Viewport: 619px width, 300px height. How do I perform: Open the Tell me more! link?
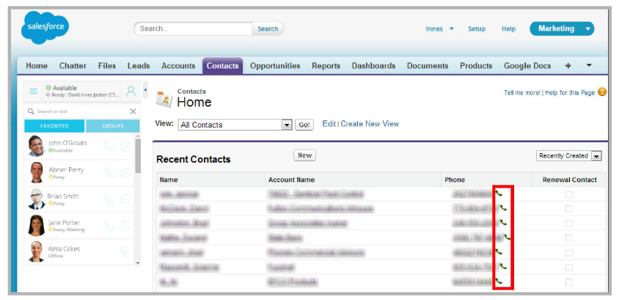522,92
